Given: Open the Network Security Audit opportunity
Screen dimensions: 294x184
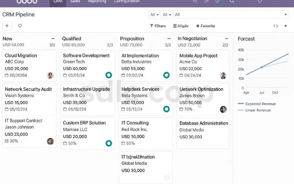Looking at the screenshot, I should (28, 89).
